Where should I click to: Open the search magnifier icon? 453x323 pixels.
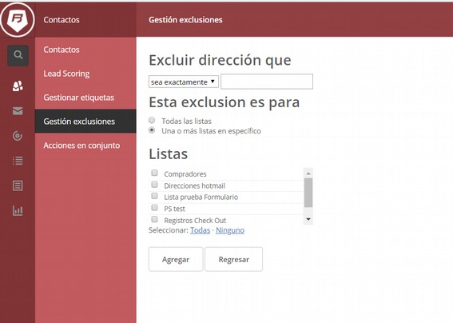[x=18, y=55]
